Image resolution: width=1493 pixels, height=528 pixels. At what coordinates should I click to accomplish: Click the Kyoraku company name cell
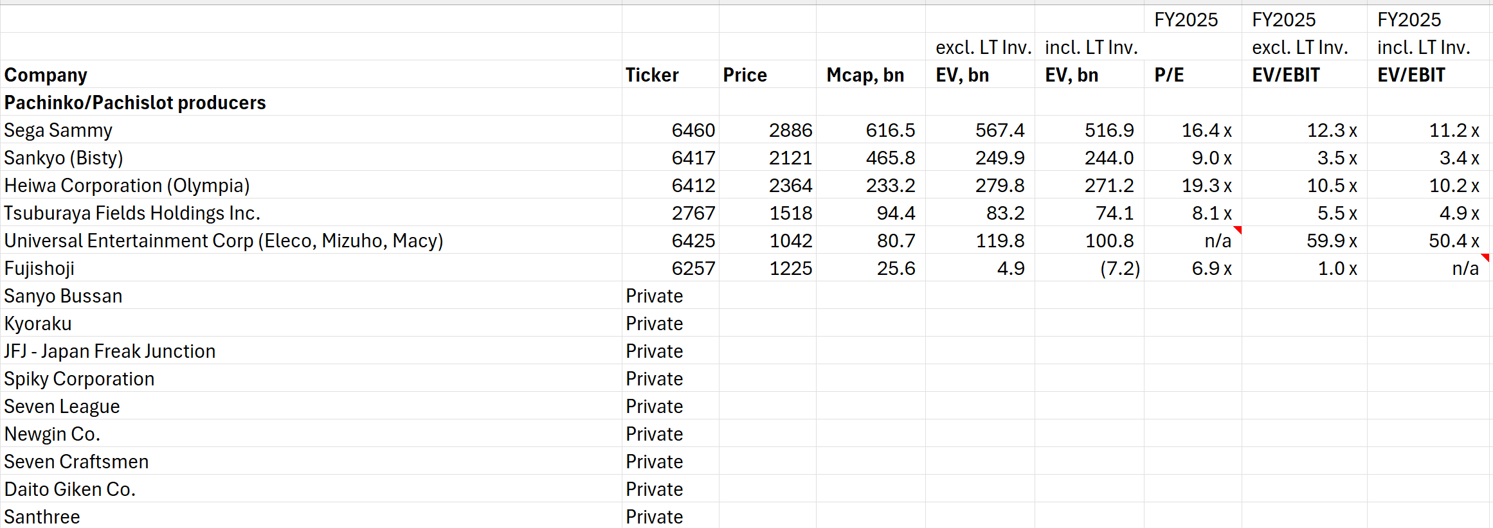click(x=311, y=323)
